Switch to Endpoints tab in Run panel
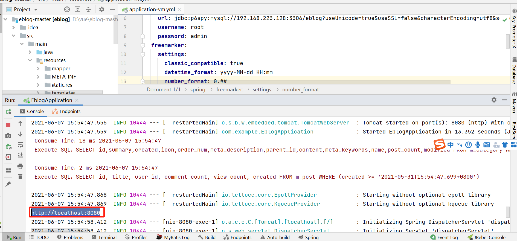Screen dimensions: 517x241 click(66, 111)
